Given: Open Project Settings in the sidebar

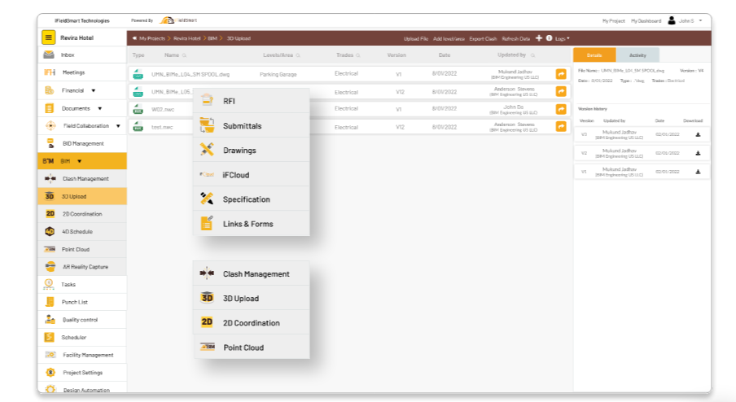Looking at the screenshot, I should (82, 373).
